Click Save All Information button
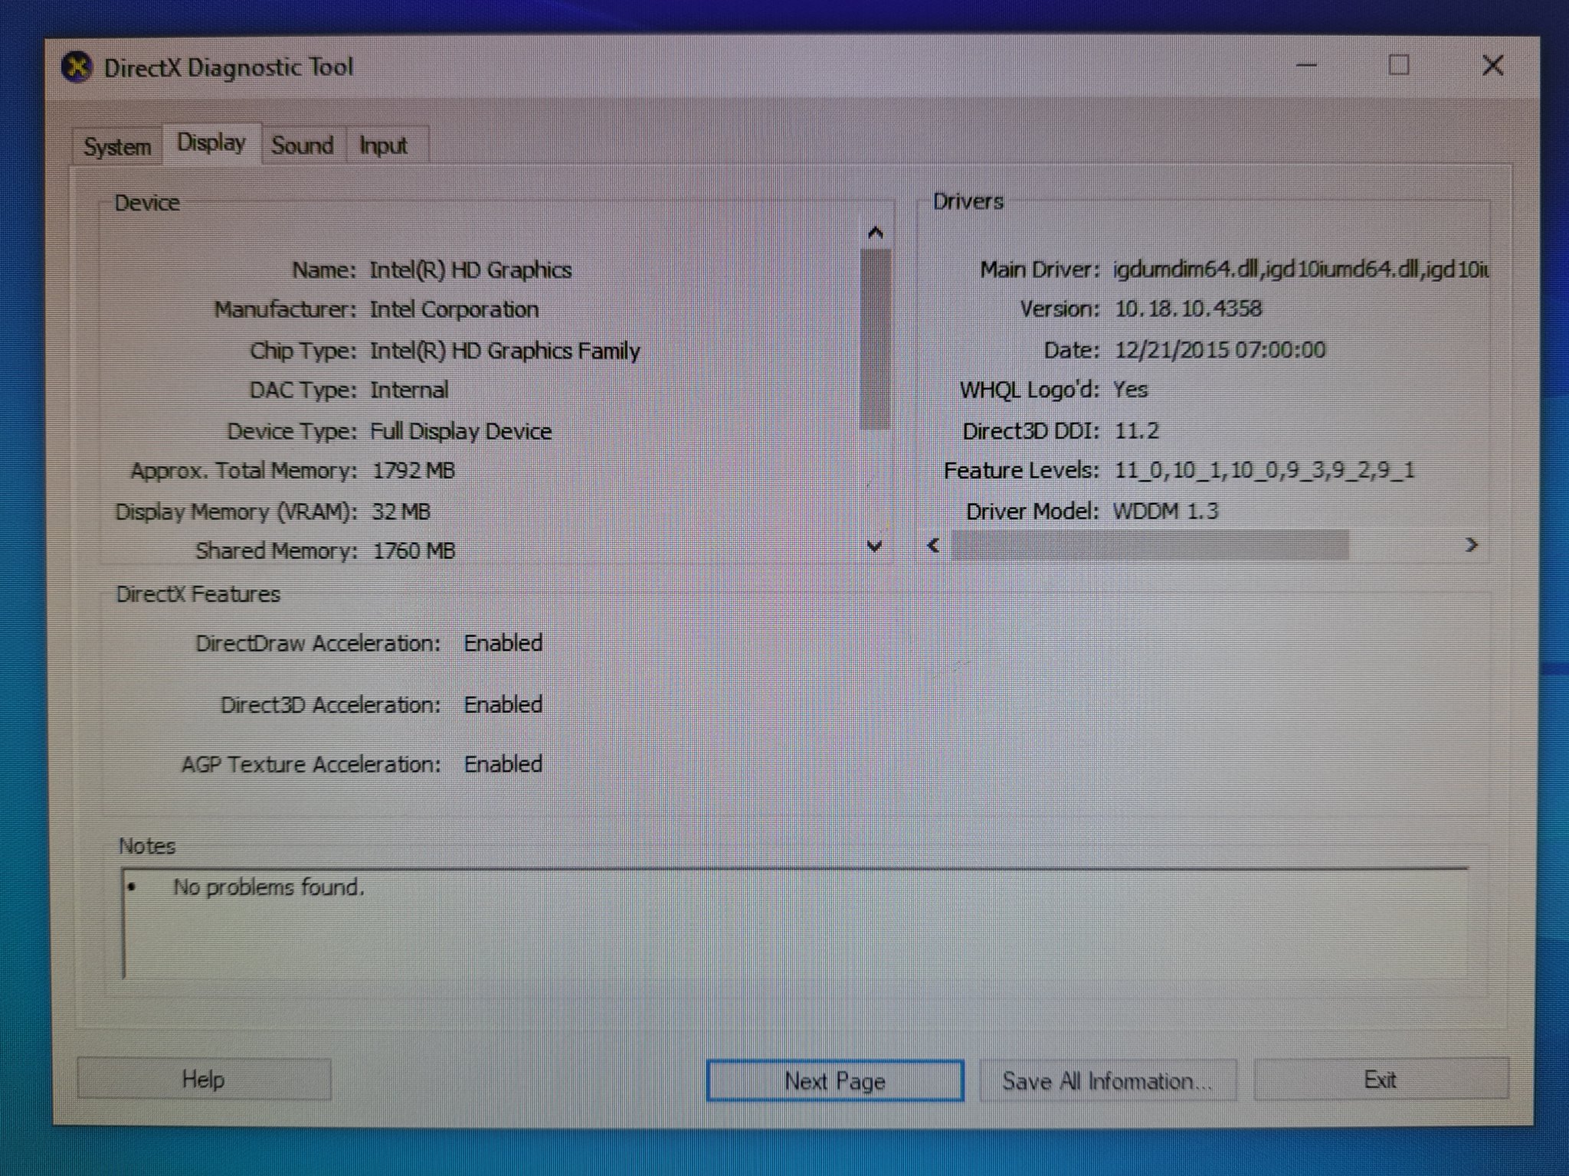 (x=1107, y=1080)
